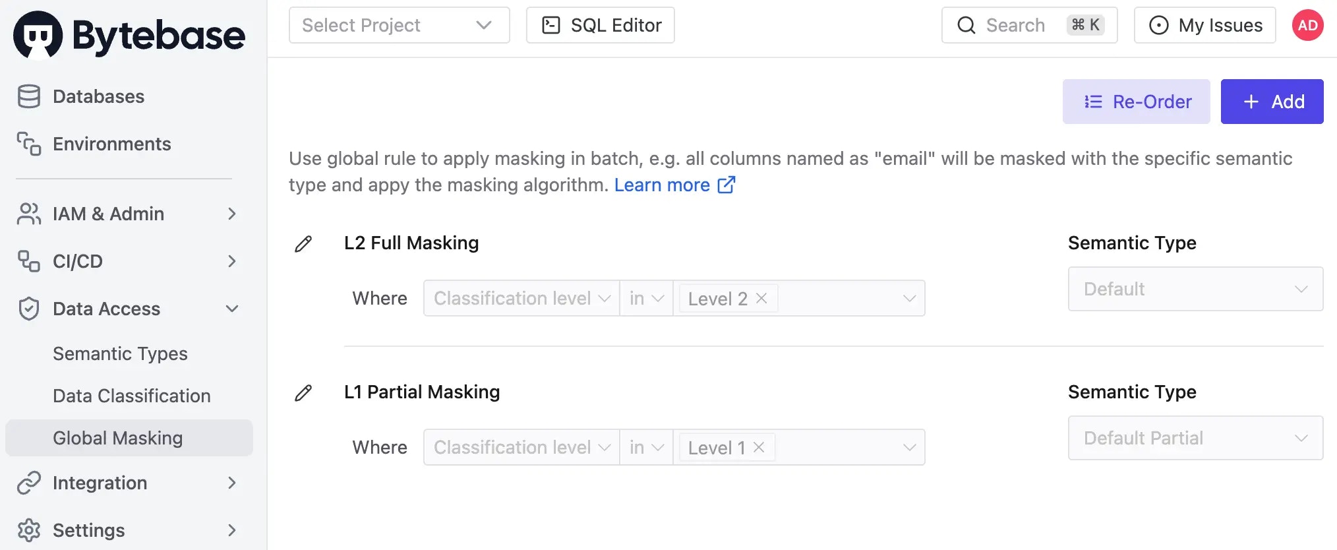Viewport: 1337px width, 550px height.
Task: Remove the Level 1 tag
Action: pyautogui.click(x=759, y=447)
